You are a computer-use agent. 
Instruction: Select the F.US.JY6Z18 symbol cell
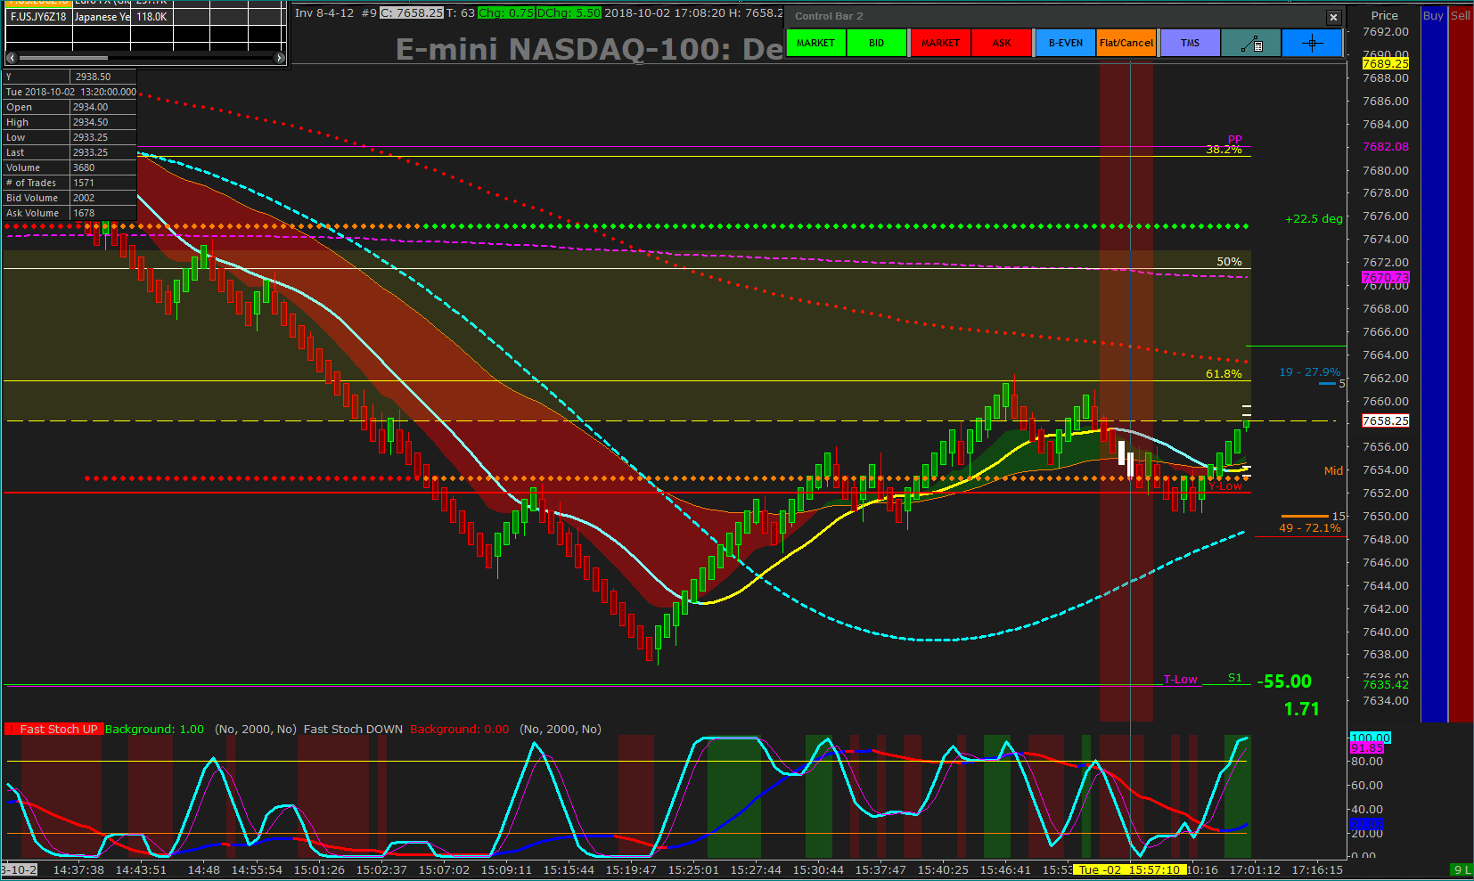(x=38, y=17)
